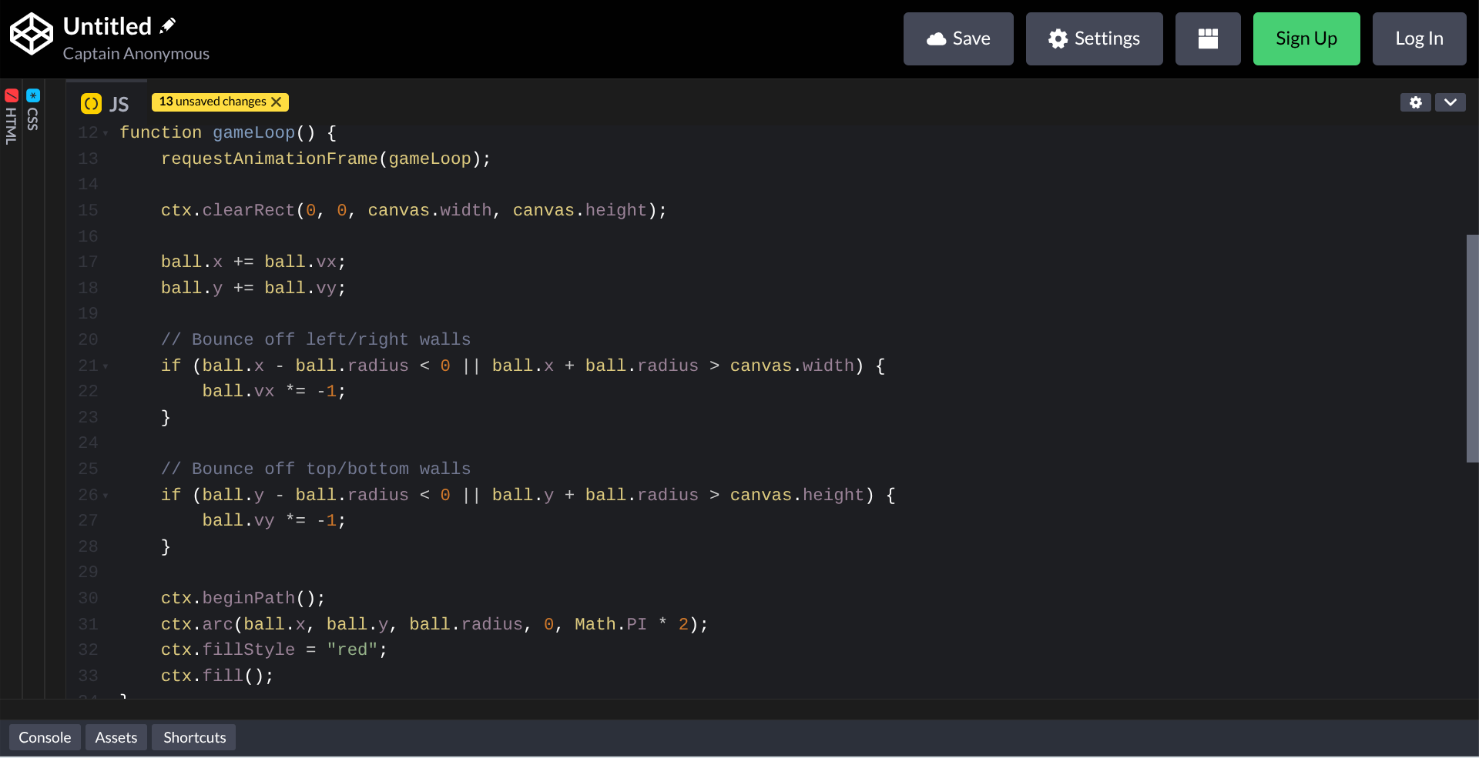
Task: Open the Shortcuts panel
Action: pos(195,737)
